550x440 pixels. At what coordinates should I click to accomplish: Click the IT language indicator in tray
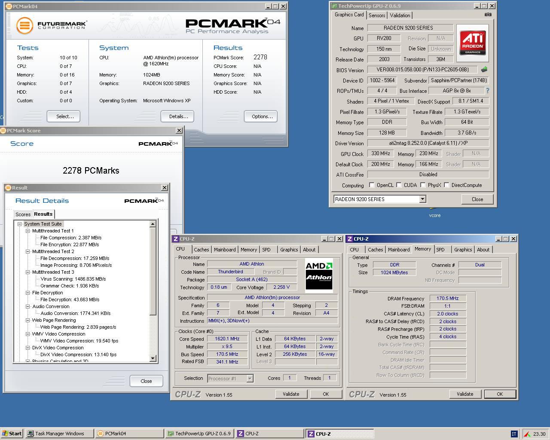pyautogui.click(x=514, y=434)
